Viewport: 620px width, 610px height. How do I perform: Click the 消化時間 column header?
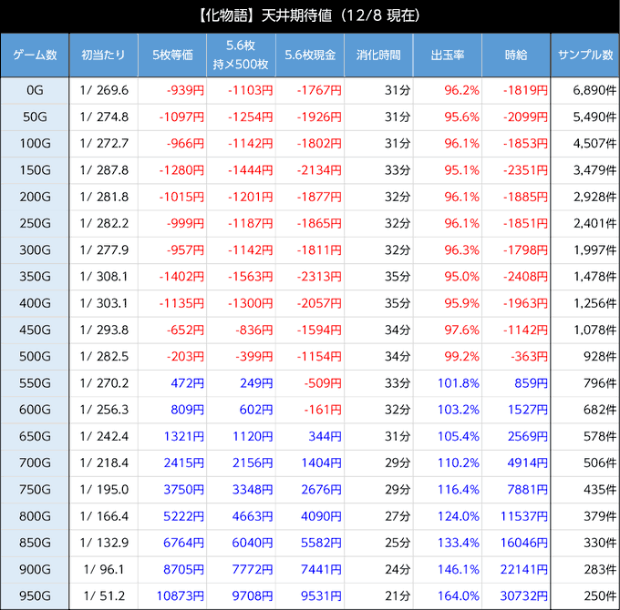pyautogui.click(x=378, y=56)
